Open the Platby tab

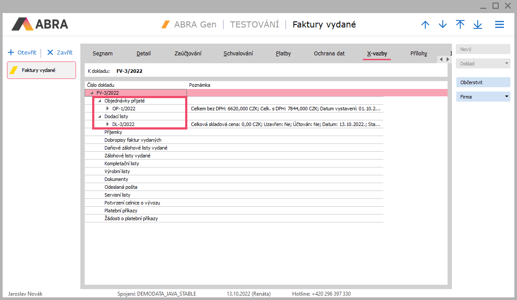[283, 54]
